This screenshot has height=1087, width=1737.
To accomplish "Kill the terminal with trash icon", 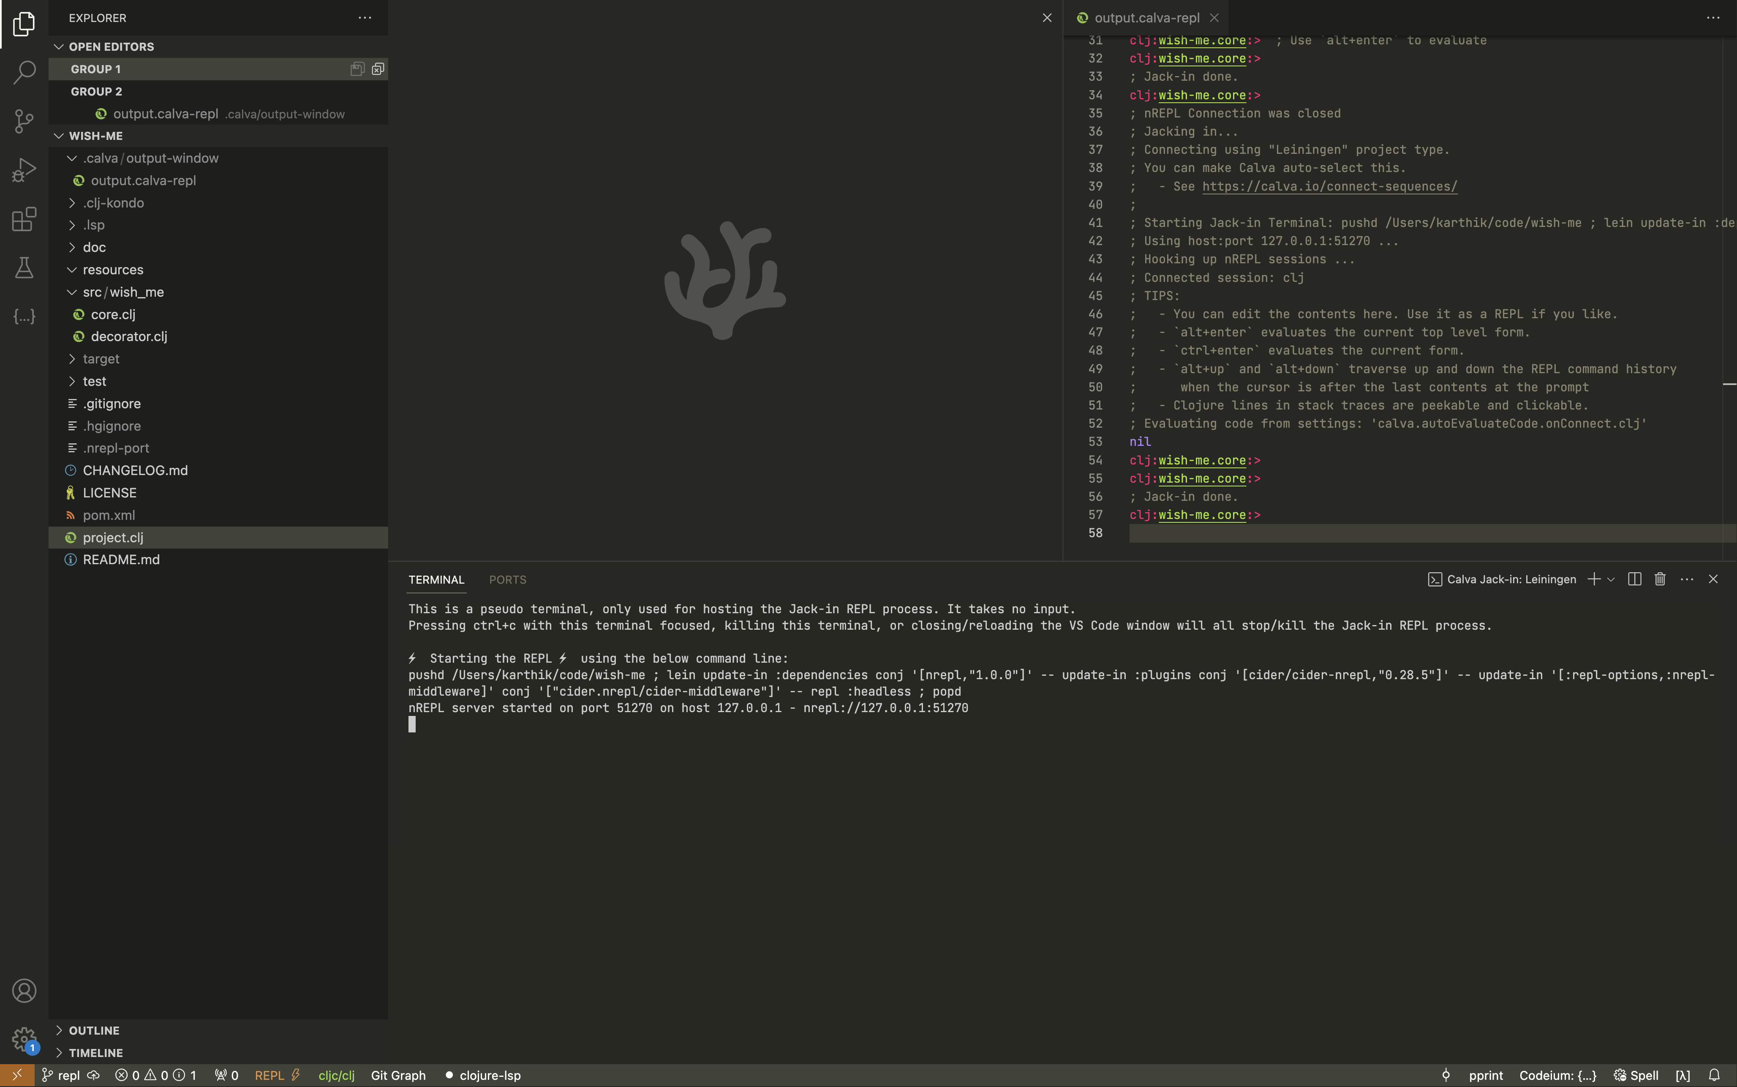I will click(x=1659, y=579).
